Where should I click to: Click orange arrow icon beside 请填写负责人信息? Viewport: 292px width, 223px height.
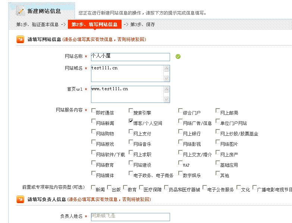tap(20, 200)
